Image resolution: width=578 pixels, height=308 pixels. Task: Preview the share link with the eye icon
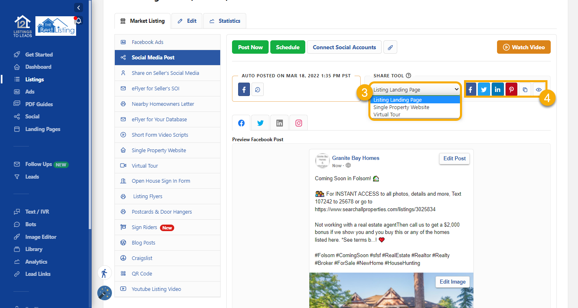[x=539, y=89]
